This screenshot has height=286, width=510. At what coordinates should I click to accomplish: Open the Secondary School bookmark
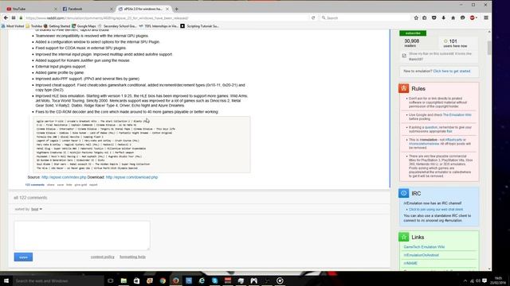(117, 26)
